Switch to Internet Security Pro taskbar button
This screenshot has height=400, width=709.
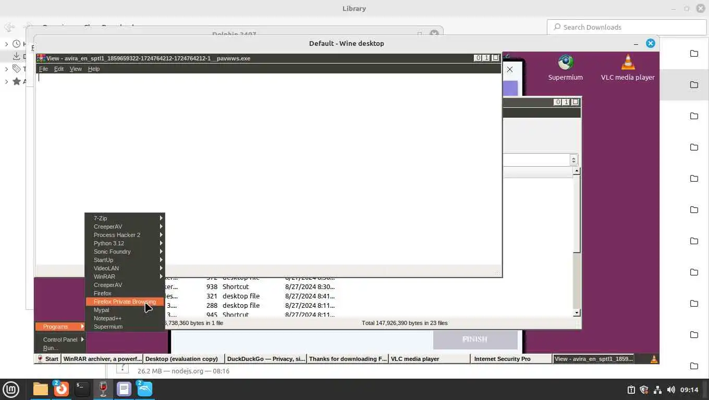click(511, 359)
